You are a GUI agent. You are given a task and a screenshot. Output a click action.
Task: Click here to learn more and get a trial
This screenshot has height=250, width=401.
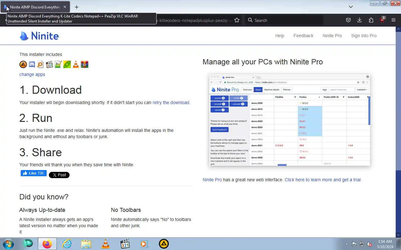[323, 180]
